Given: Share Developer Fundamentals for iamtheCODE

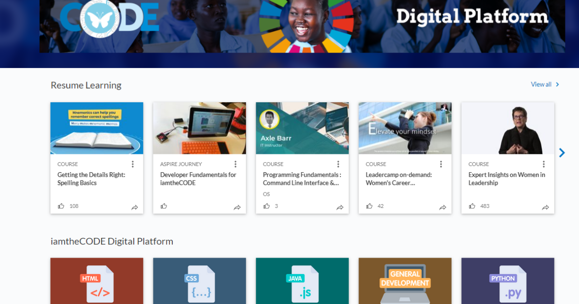Looking at the screenshot, I should coord(237,207).
